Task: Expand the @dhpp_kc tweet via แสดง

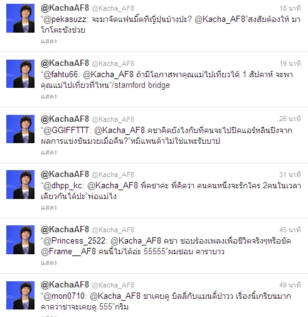Action: (49, 208)
